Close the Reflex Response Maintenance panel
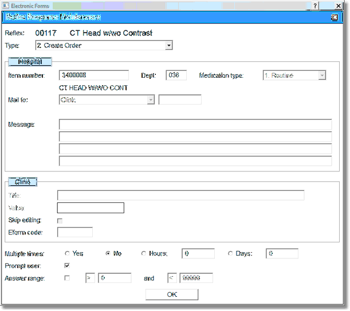Screen dimensions: 350x311 (334, 17)
